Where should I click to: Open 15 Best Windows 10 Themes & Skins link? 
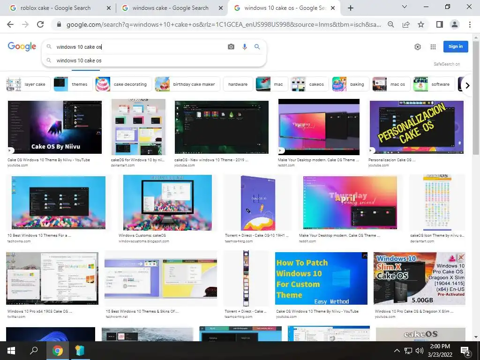click(142, 311)
